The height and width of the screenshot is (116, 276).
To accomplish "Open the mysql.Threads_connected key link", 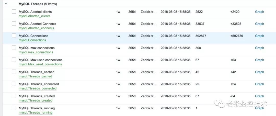I will coord(38,88).
